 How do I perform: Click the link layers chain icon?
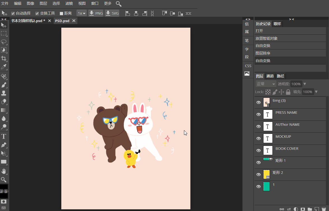click(x=282, y=209)
